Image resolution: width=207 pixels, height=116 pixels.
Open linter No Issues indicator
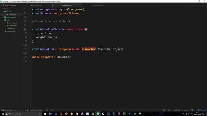[18, 110]
